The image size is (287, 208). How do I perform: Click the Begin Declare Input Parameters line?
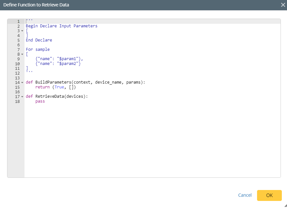61,26
